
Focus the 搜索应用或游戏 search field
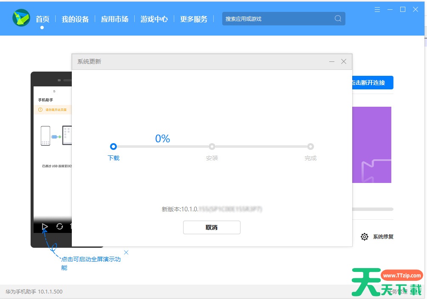point(276,19)
